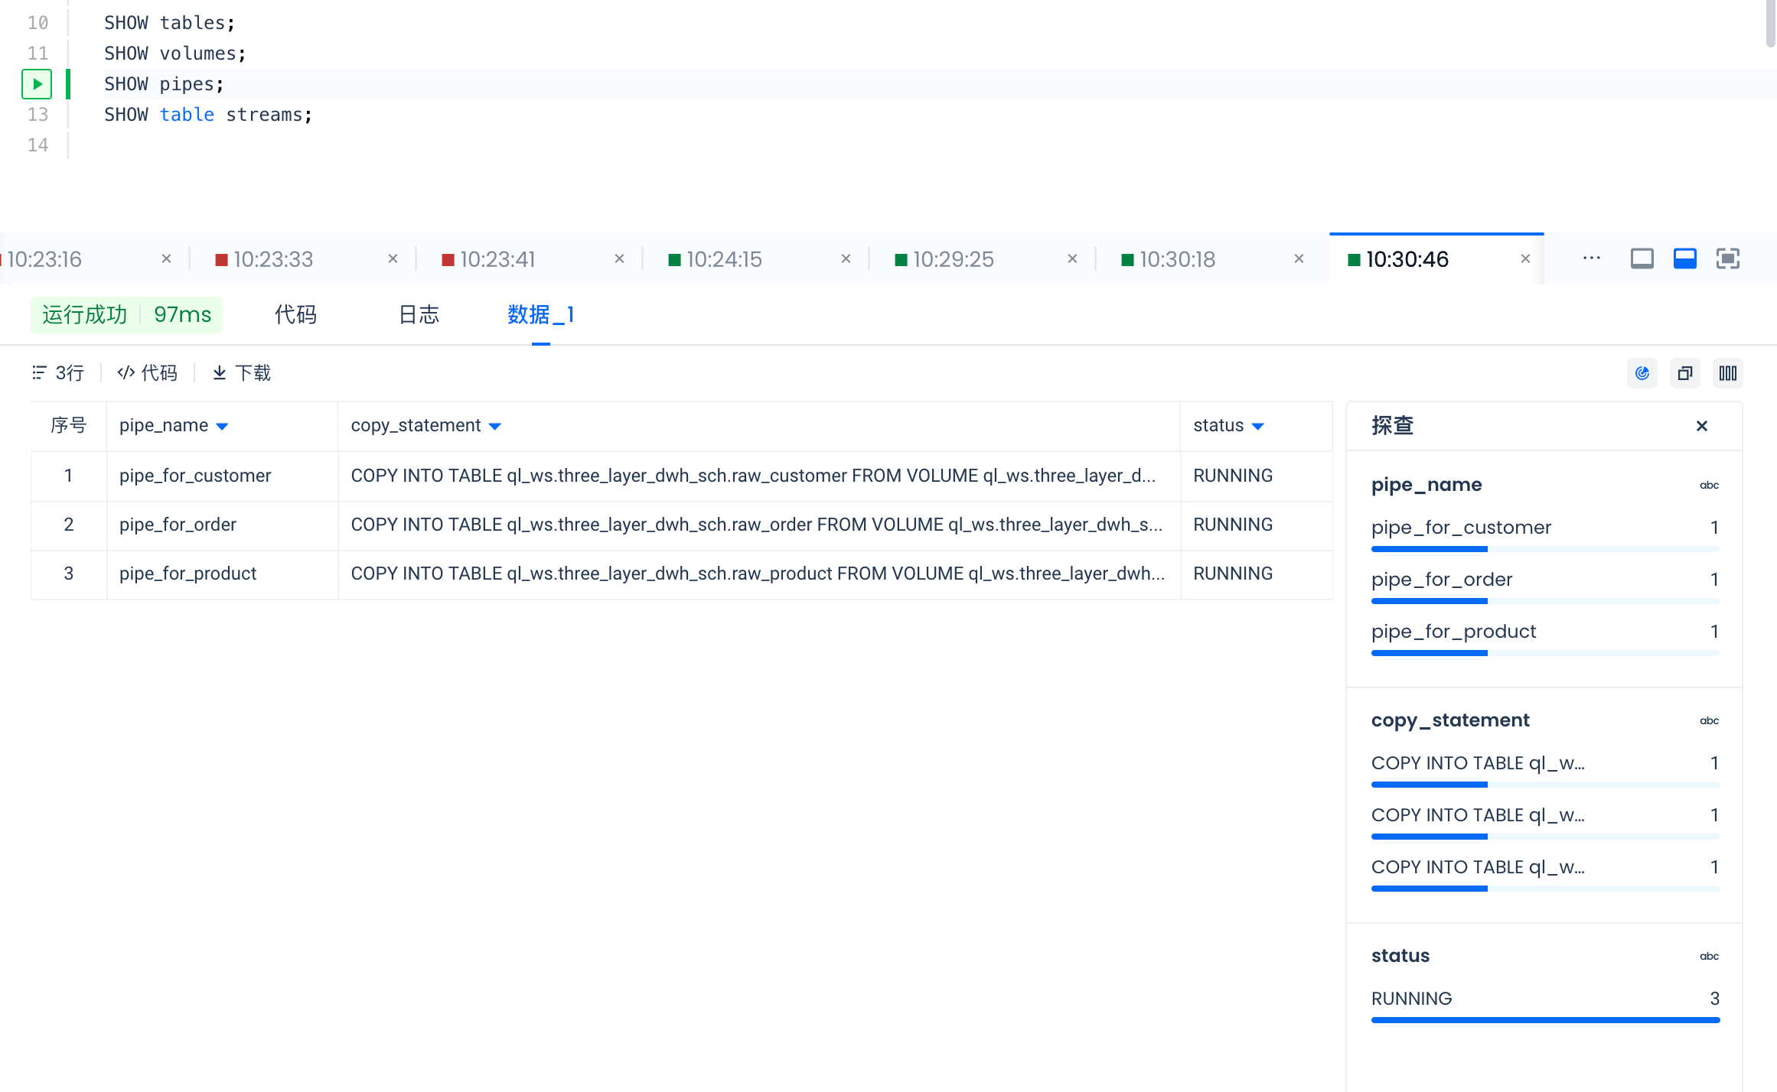This screenshot has width=1777, height=1092.
Task: Select the half-height panel layout icon
Action: pos(1684,259)
